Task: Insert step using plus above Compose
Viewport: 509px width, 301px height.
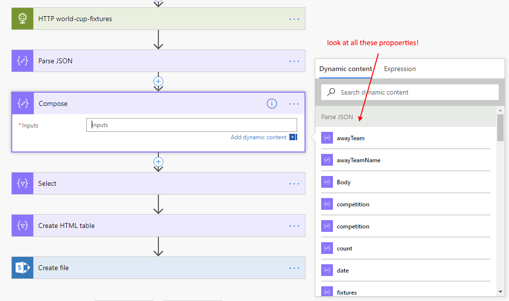Action: 158,81
